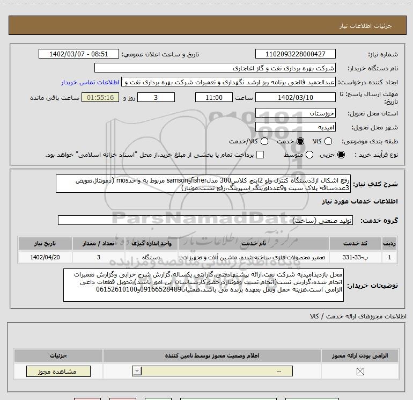Open the اطلاعات تماس خریدار link
This screenshot has width=413, height=400.
tap(90, 82)
